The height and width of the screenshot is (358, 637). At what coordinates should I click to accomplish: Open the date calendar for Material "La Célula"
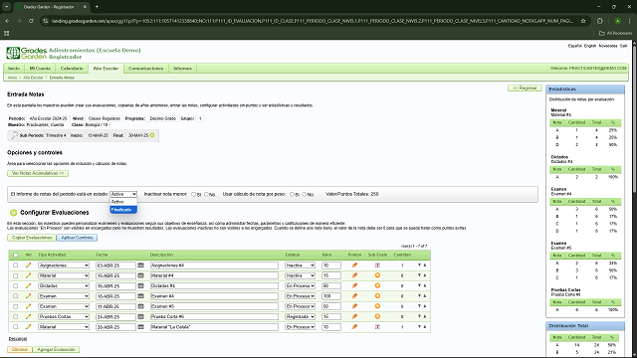(x=140, y=327)
